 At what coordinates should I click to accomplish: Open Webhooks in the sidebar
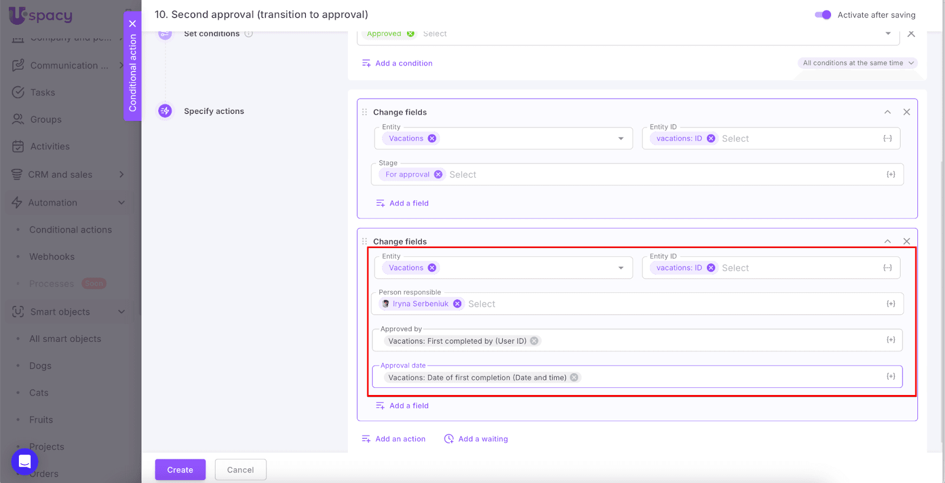pyautogui.click(x=52, y=257)
